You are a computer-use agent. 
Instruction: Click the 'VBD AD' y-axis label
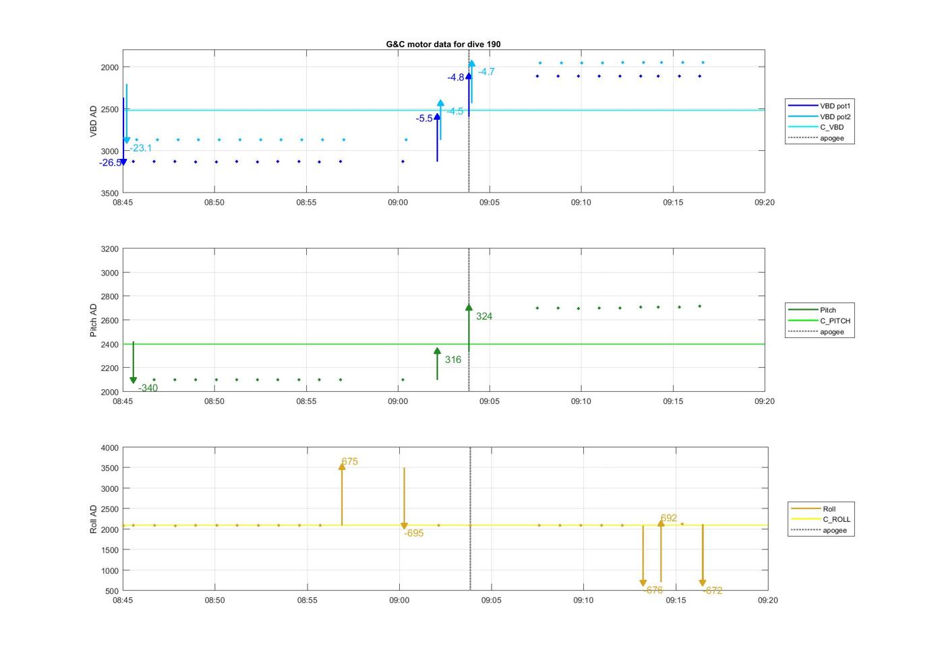(94, 121)
